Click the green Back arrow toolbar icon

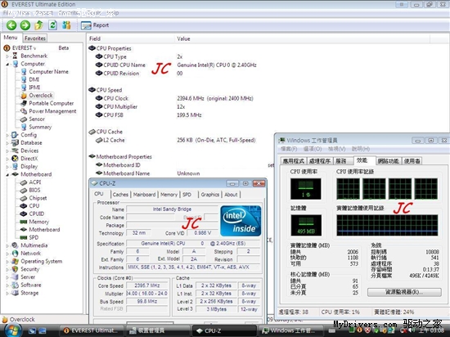coord(11,25)
